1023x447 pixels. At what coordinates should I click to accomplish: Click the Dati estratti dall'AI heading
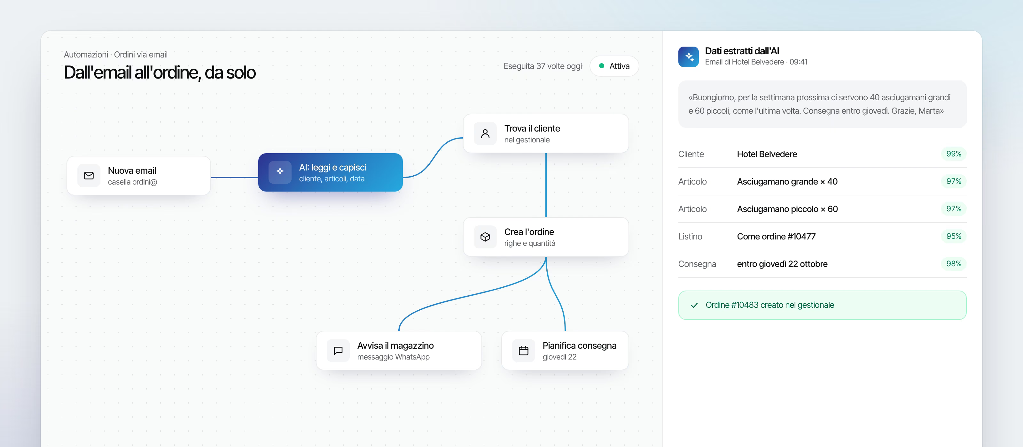[x=742, y=51]
